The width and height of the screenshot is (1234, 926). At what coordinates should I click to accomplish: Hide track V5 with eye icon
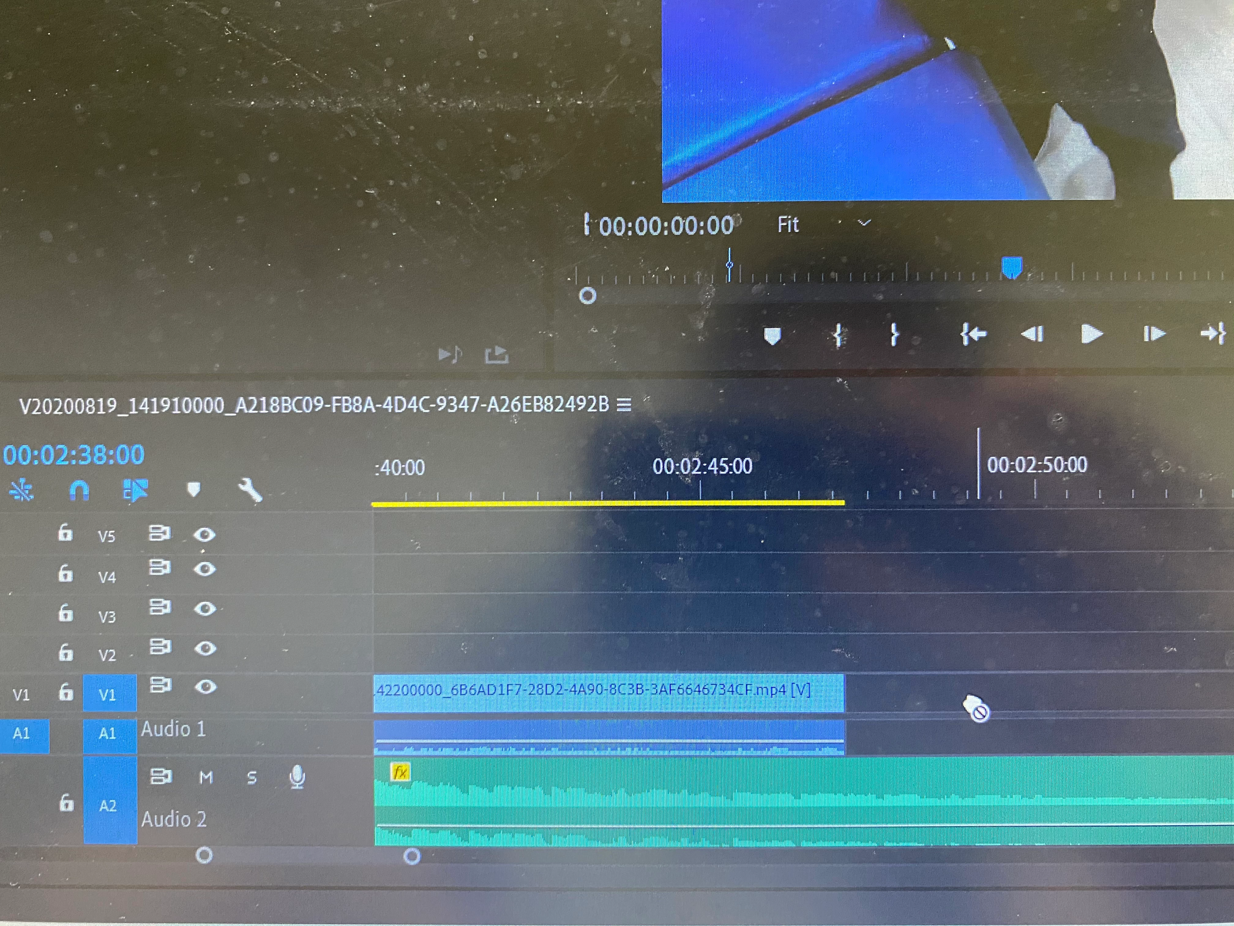click(204, 535)
